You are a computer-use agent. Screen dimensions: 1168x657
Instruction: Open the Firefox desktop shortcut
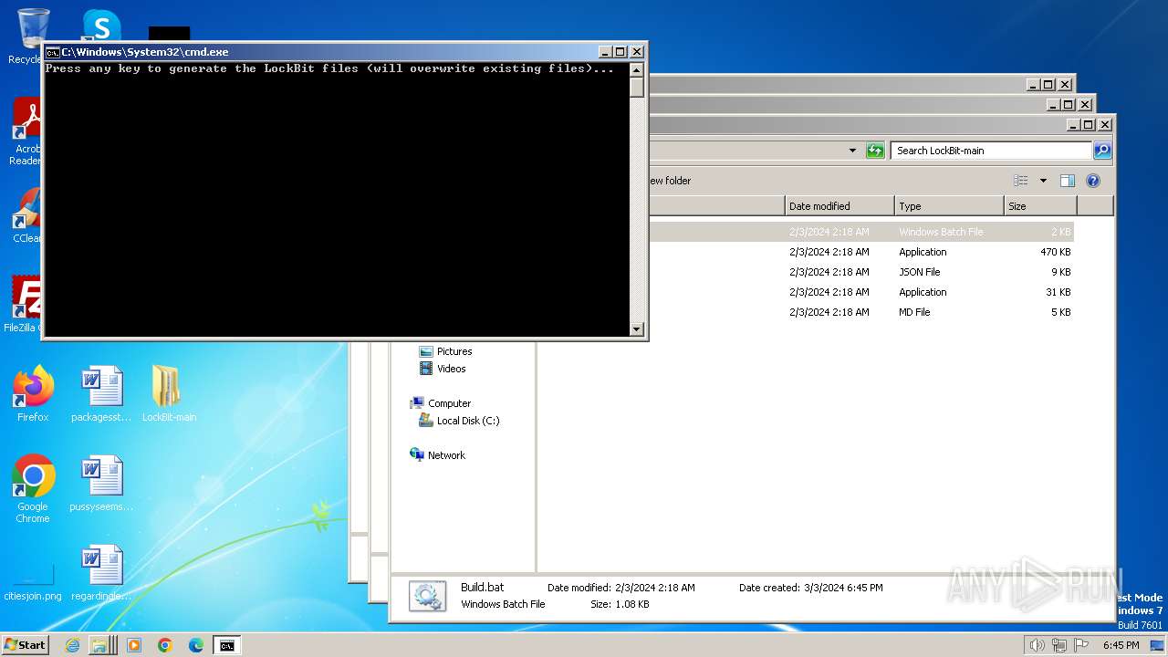pos(33,395)
